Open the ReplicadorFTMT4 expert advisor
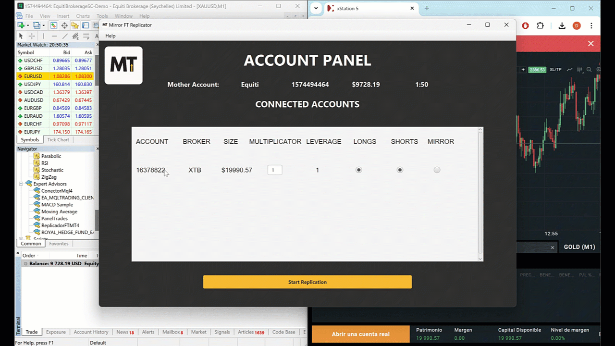This screenshot has width=615, height=346. 60,225
